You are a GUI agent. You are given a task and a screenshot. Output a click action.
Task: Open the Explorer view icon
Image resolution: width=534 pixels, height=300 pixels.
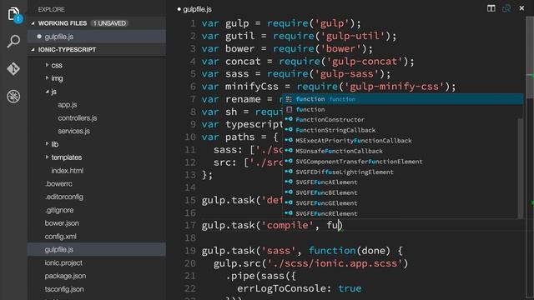13,14
